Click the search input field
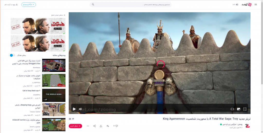Image resolution: width=263 pixels, height=133 pixels. point(130,5)
